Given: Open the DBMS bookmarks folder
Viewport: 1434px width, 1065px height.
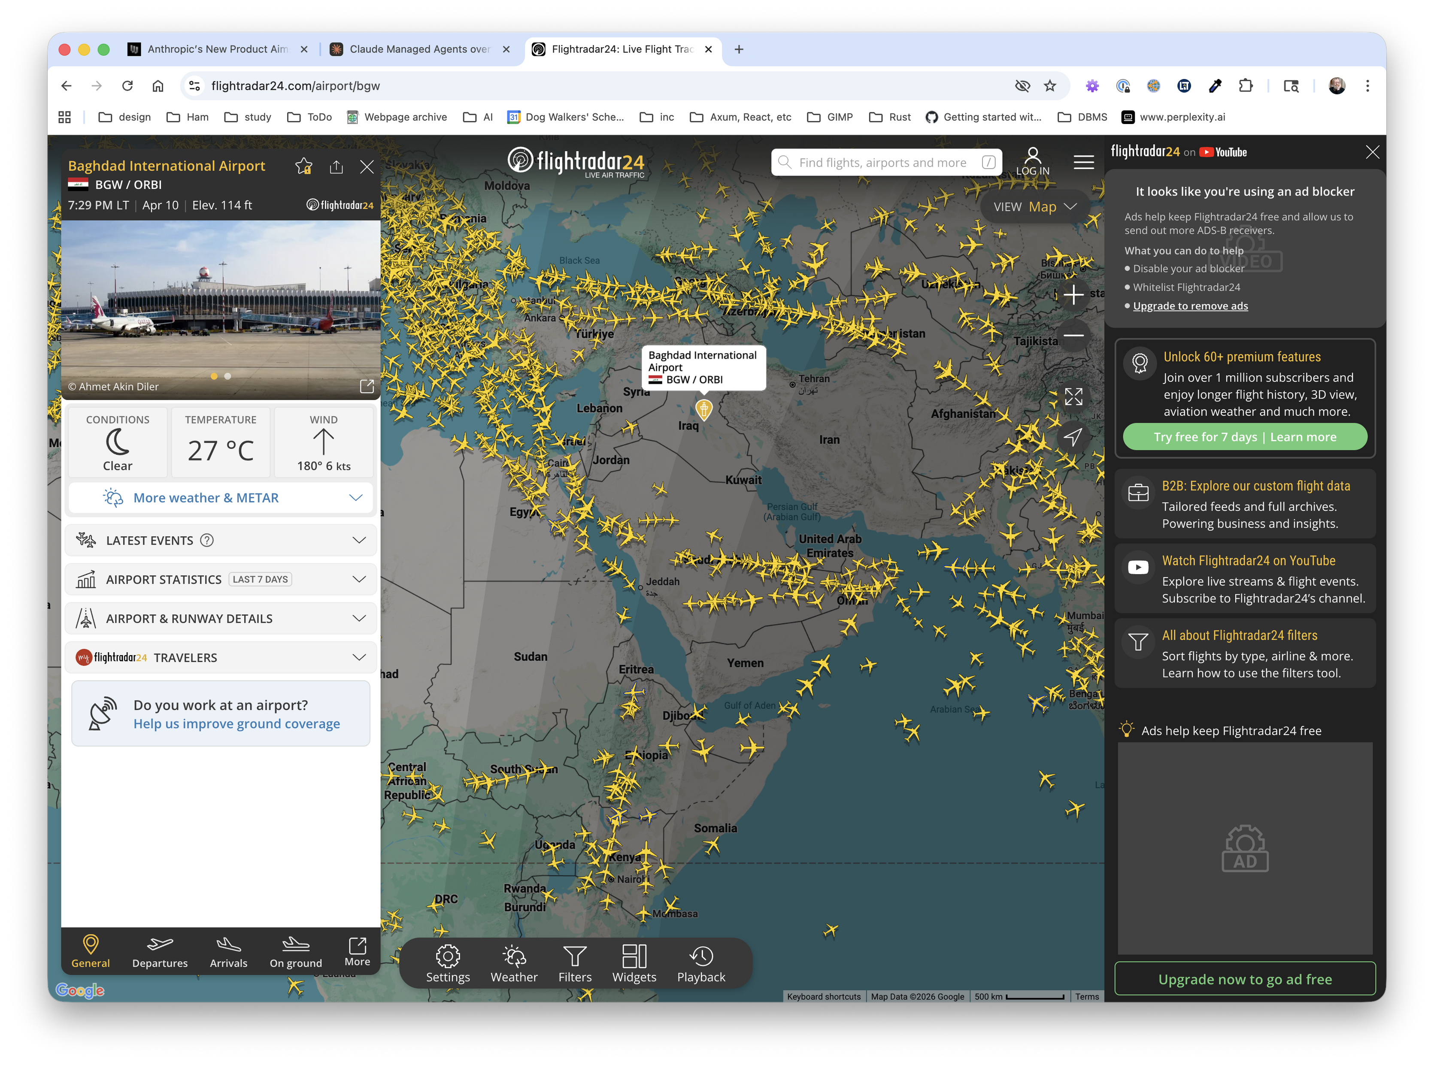Looking at the screenshot, I should [x=1082, y=117].
